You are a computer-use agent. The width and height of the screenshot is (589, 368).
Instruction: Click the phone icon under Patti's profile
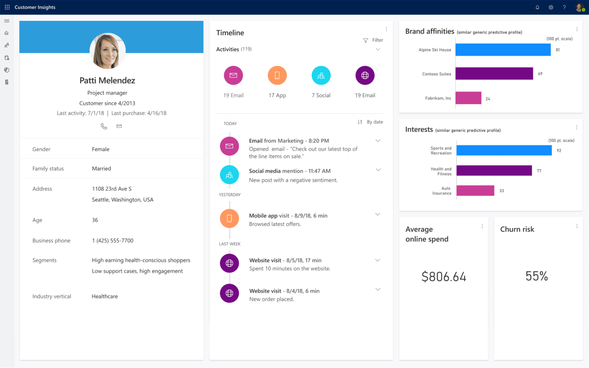[104, 126]
